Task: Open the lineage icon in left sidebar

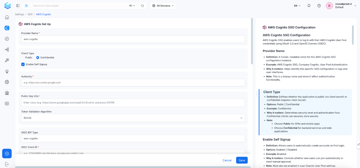Action: point(7,49)
